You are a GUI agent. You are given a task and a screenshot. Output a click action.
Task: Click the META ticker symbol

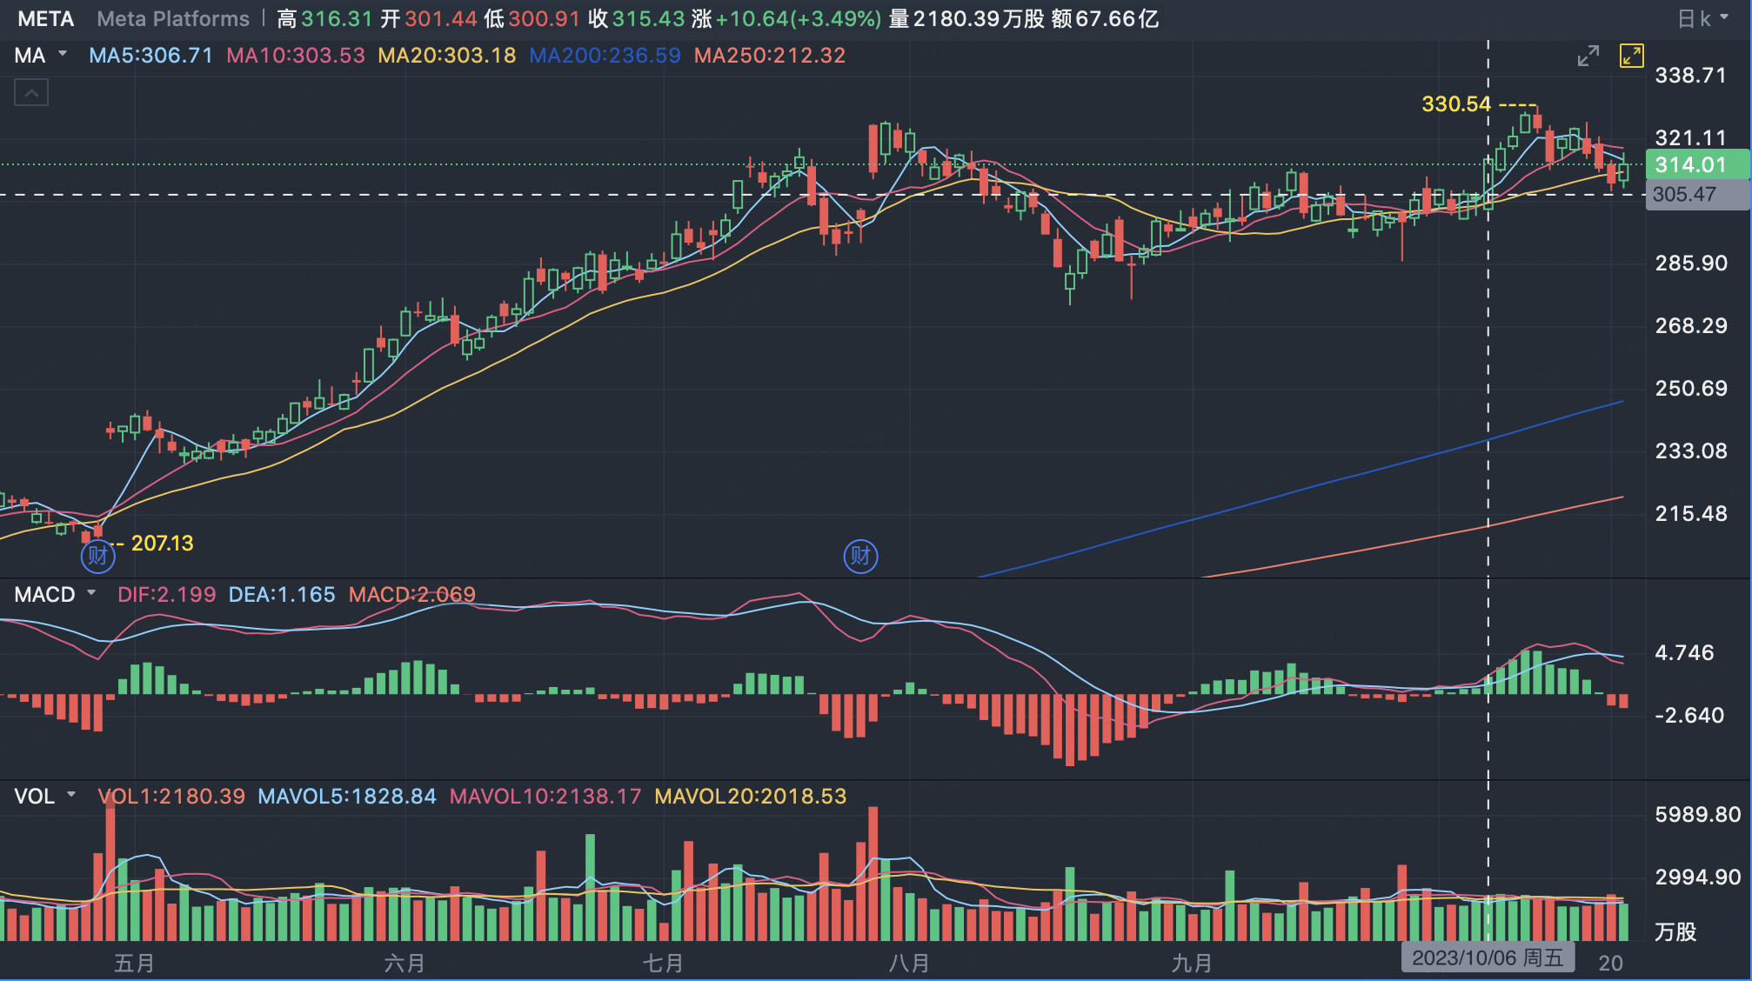pyautogui.click(x=45, y=18)
